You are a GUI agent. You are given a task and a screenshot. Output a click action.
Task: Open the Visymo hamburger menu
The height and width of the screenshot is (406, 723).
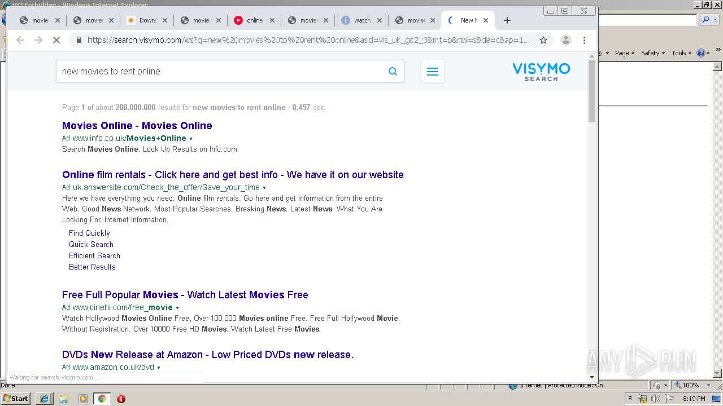pos(433,72)
